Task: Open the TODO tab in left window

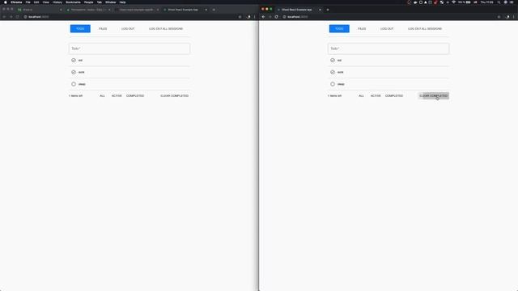Action: click(80, 29)
